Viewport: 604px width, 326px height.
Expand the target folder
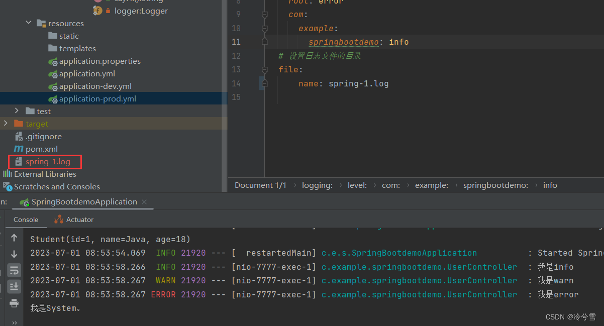pos(6,124)
